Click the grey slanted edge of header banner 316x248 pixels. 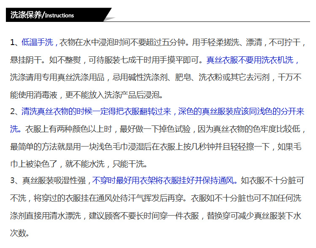109,15
